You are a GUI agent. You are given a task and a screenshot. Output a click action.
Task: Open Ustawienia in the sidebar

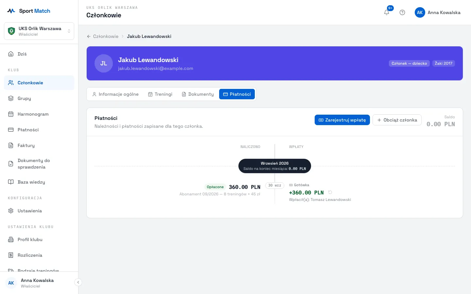39,211
